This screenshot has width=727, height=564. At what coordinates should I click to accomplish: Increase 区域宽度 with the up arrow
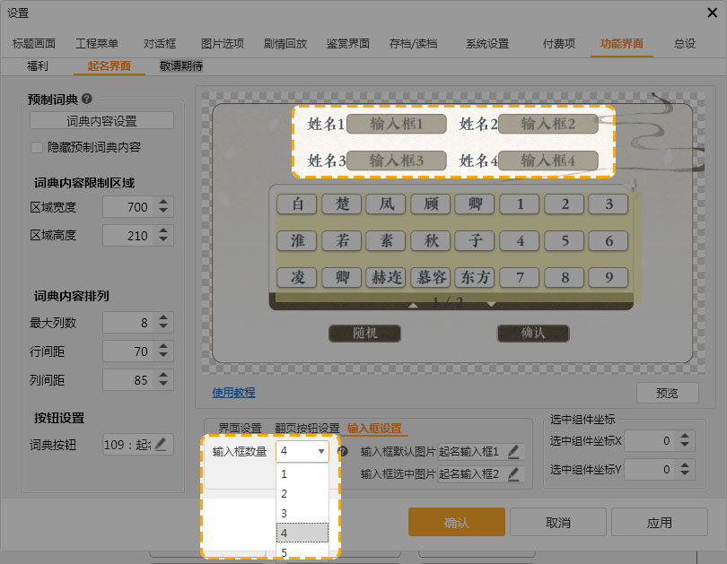point(162,203)
